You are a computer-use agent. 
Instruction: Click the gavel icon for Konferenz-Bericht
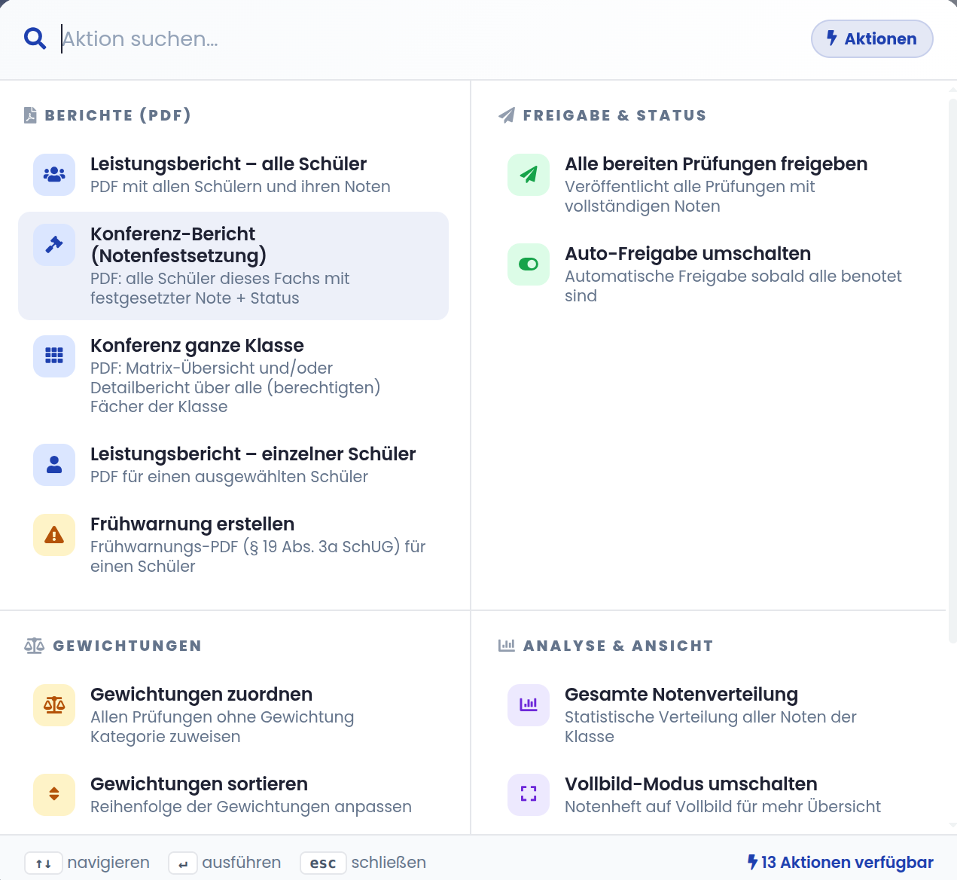point(54,245)
